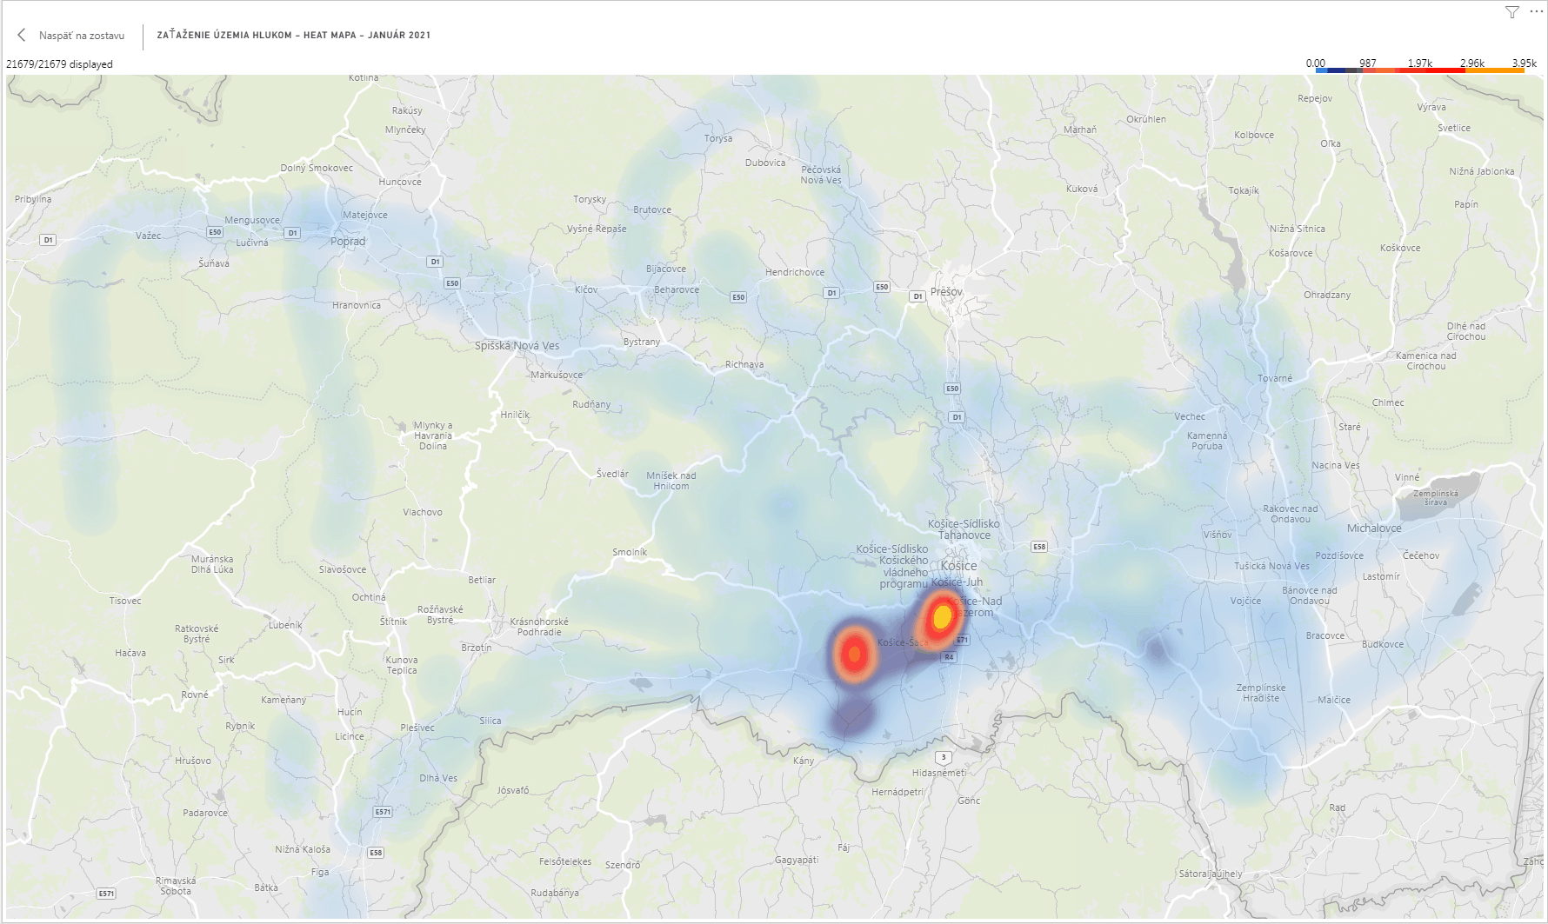The image size is (1548, 924).
Task: Click the '21679/21679 displayed' counter
Action: (x=59, y=64)
